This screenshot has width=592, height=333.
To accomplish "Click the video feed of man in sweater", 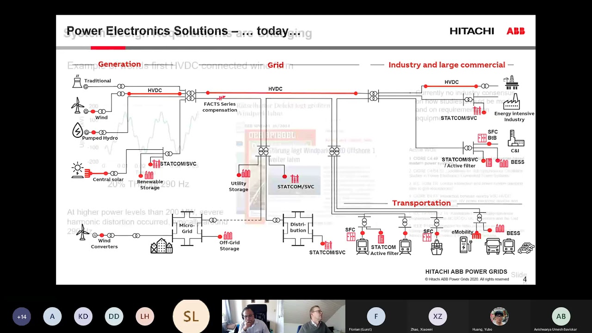I will (314, 316).
